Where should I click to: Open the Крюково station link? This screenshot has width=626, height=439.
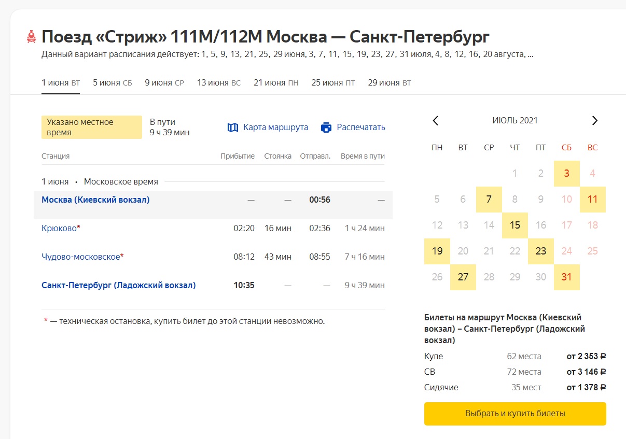pos(59,228)
